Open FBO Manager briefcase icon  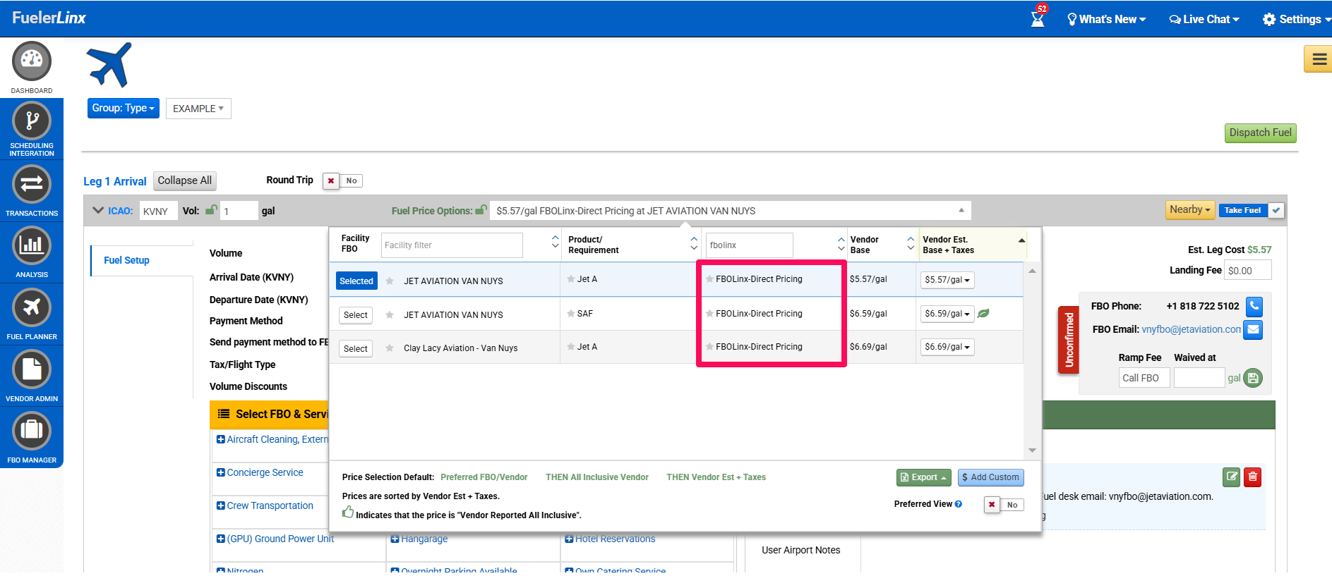(32, 431)
